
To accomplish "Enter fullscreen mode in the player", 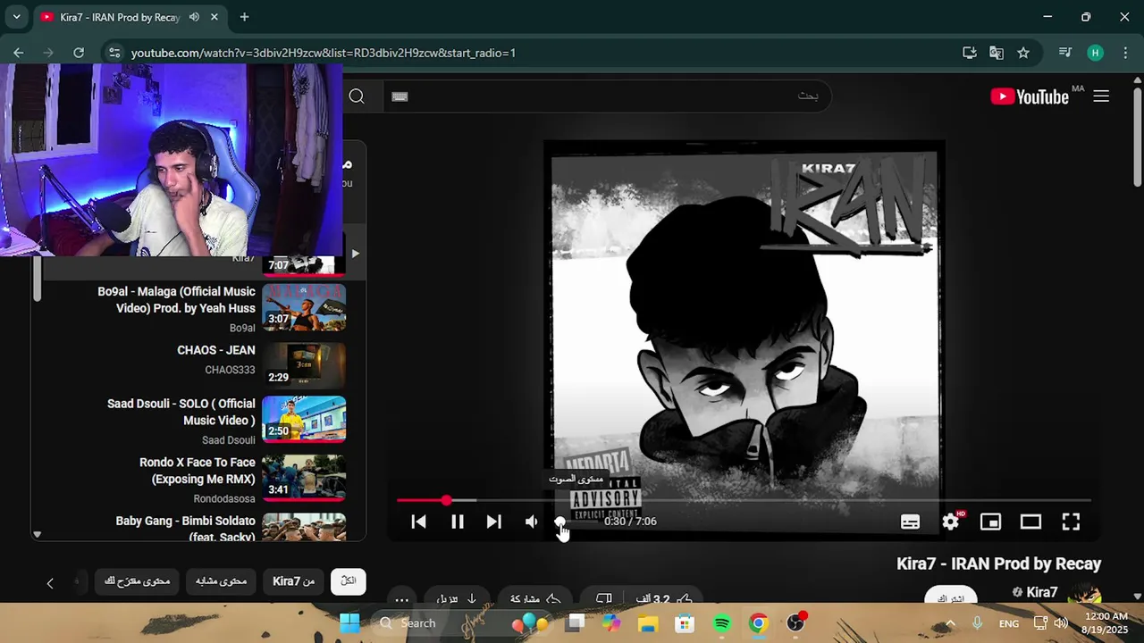I will (x=1071, y=522).
